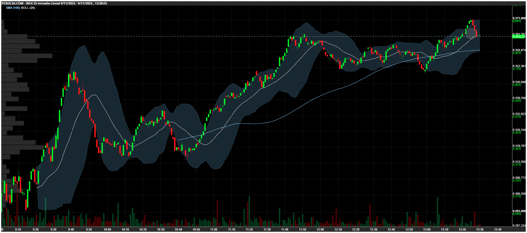This screenshot has height=233, width=527.
Task: Click the 0,73% percentage label
Action: click(517, 69)
